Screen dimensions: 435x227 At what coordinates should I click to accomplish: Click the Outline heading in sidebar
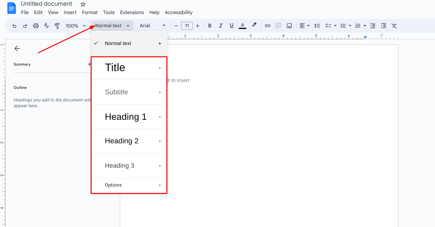click(20, 87)
